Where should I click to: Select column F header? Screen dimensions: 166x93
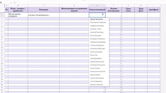[114, 5]
